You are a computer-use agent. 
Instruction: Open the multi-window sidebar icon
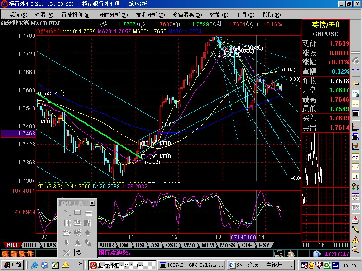356,137
